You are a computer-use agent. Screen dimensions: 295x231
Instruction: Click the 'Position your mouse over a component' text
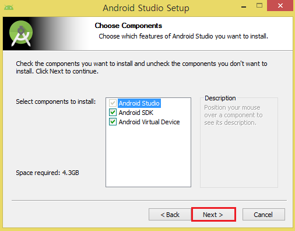233,115
